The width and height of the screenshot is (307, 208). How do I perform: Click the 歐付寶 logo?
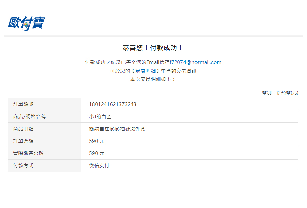click(x=26, y=23)
